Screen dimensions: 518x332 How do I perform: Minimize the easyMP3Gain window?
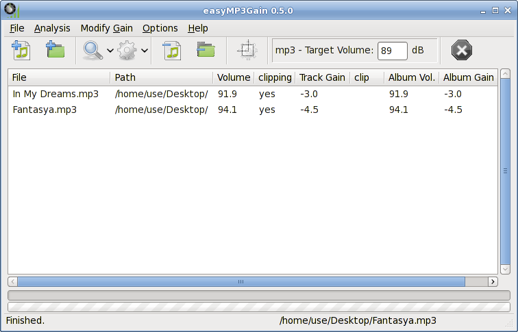[x=483, y=11]
